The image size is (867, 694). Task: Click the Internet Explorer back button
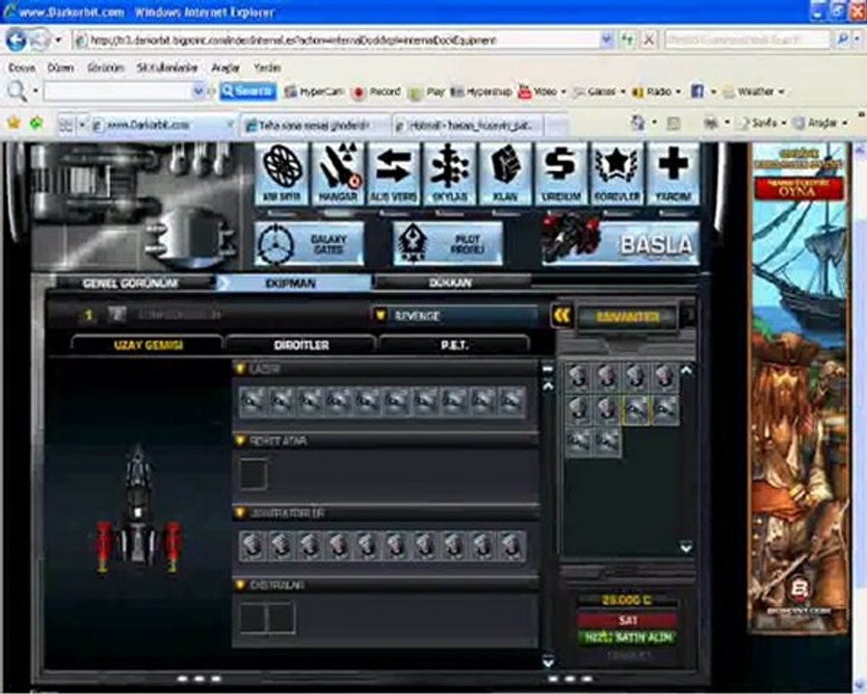(x=15, y=40)
